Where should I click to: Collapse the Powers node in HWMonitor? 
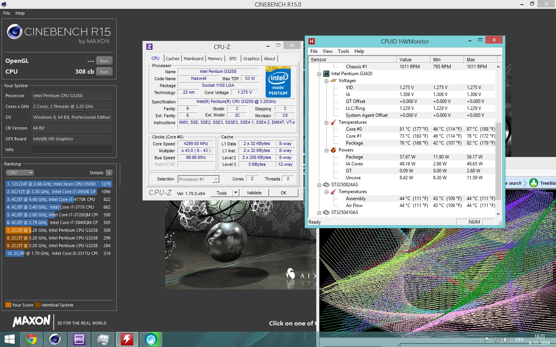coord(326,150)
